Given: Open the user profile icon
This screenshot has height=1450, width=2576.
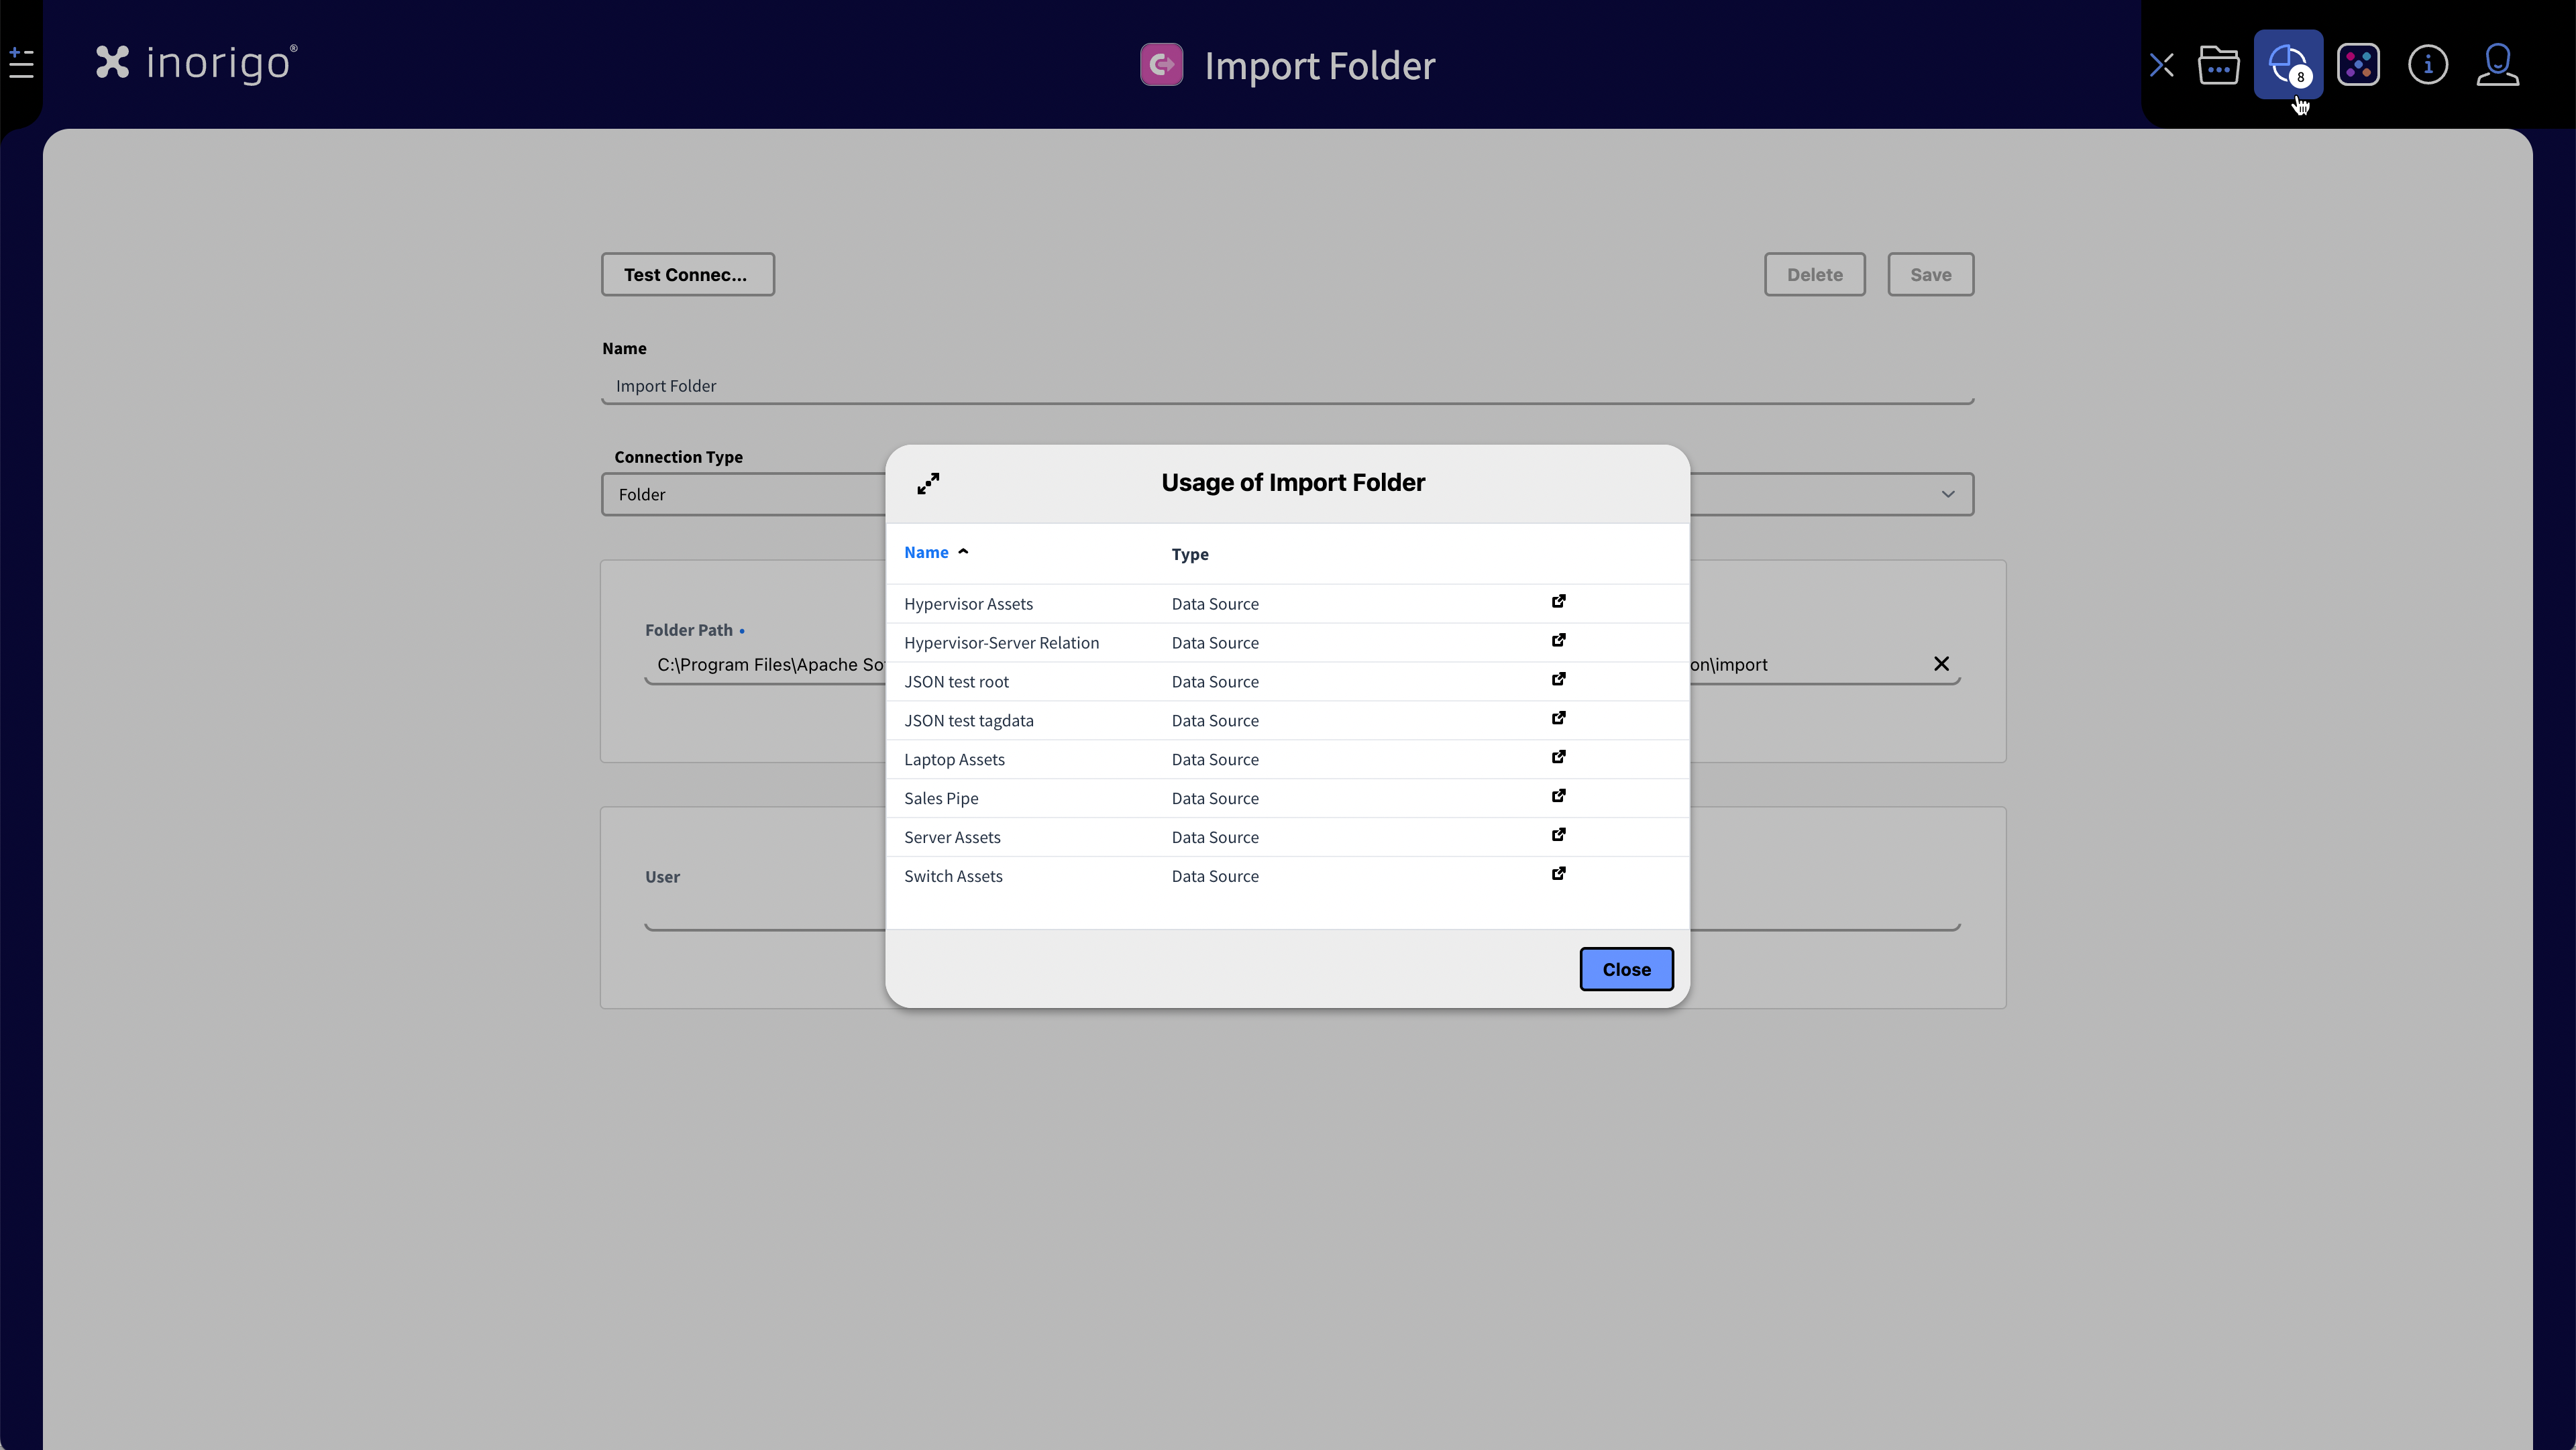Looking at the screenshot, I should (x=2497, y=65).
